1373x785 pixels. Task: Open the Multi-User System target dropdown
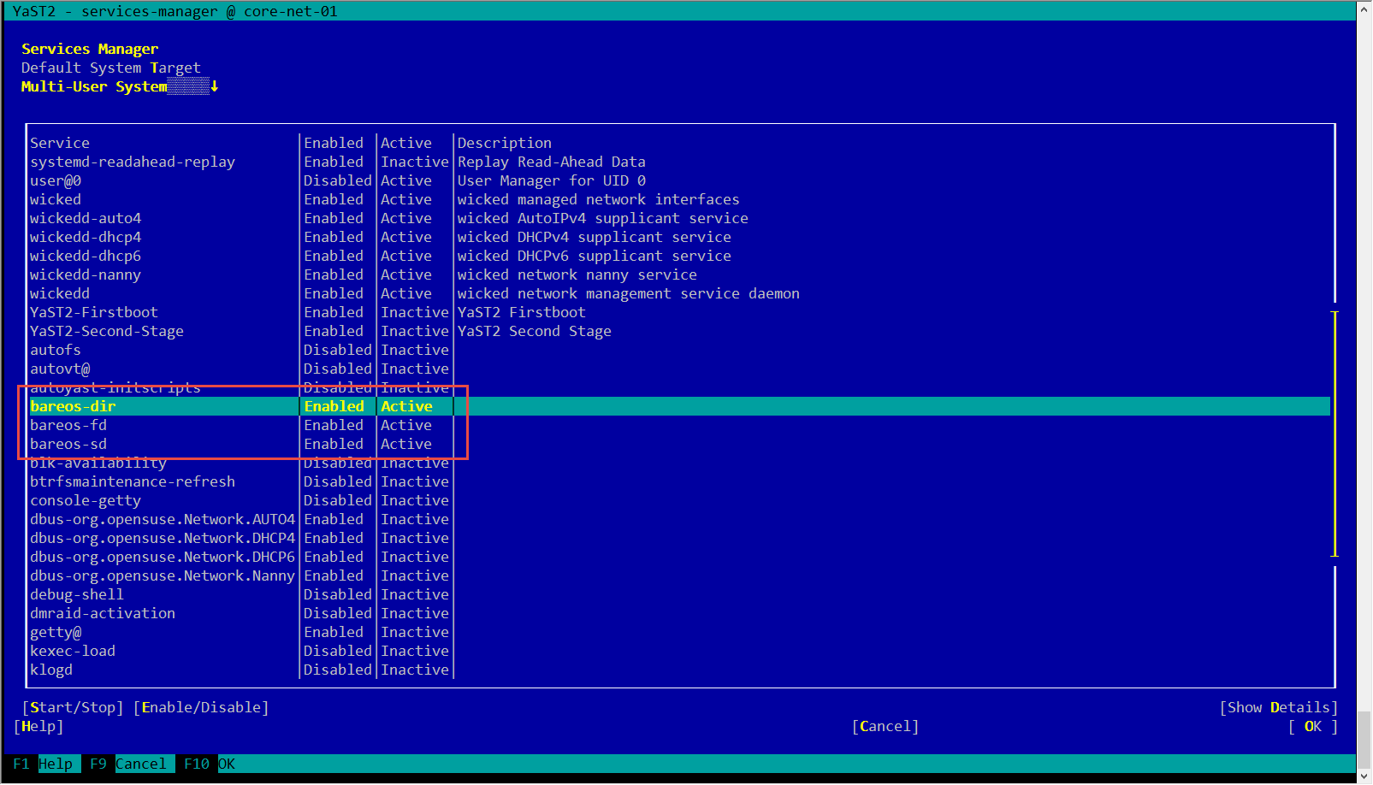(x=120, y=86)
